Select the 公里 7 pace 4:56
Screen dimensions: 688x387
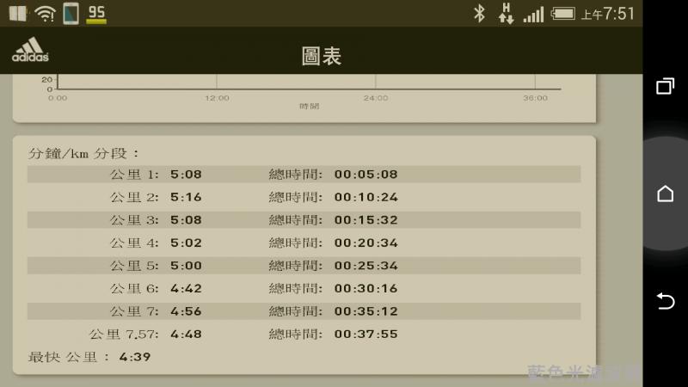click(186, 311)
